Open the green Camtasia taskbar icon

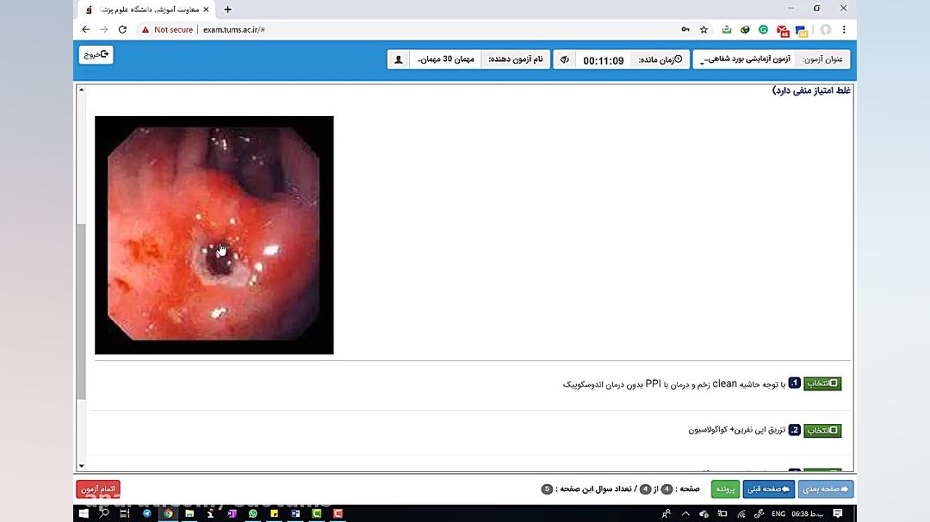tap(317, 513)
